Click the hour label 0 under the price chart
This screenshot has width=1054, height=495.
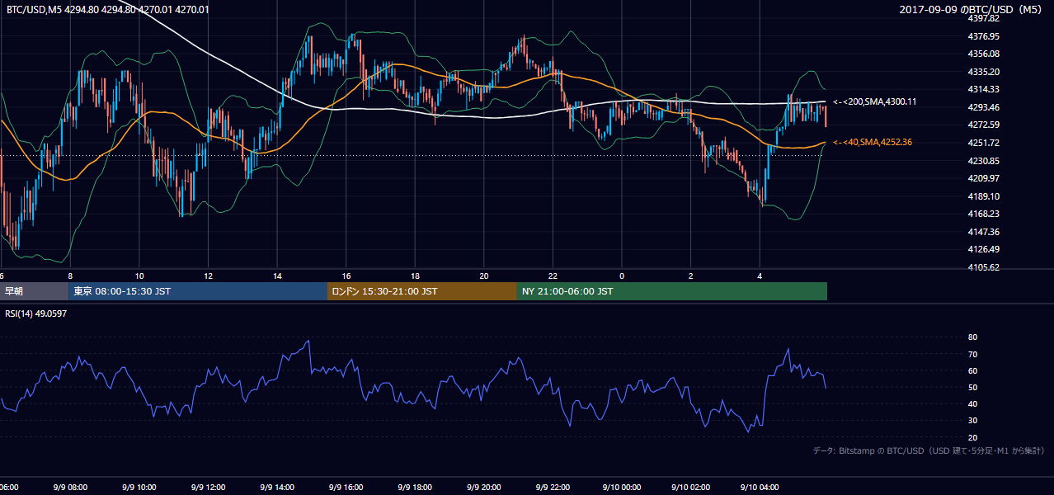pyautogui.click(x=622, y=276)
